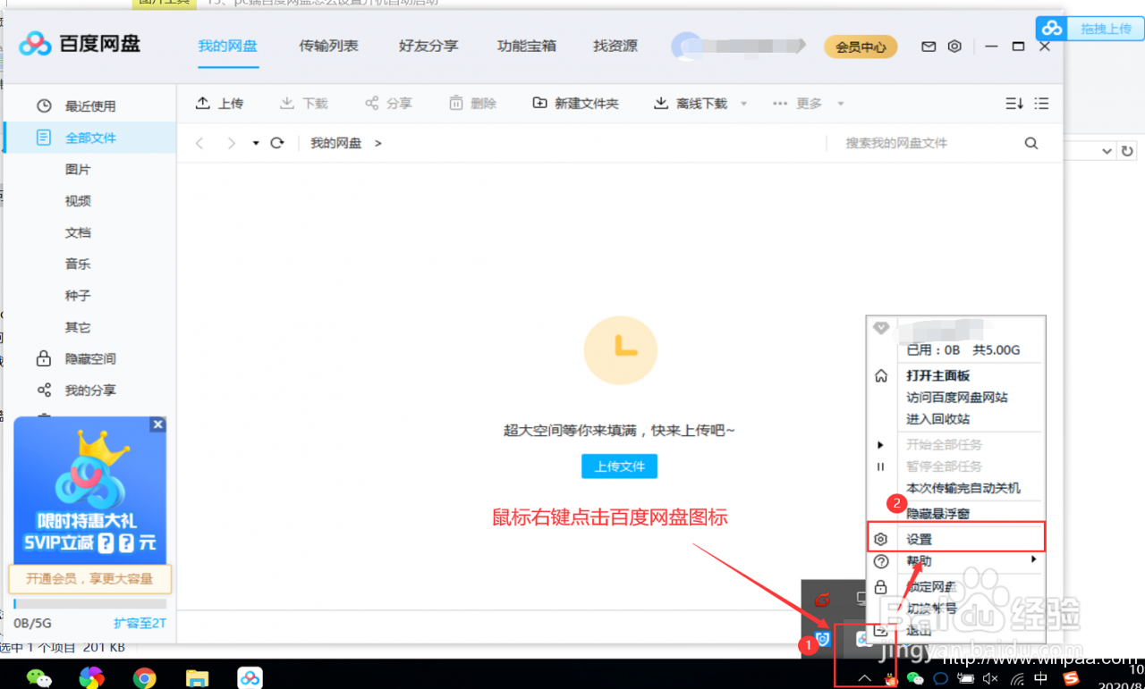The image size is (1145, 689).
Task: Click the Sogou input tray icon
Action: pyautogui.click(x=1071, y=678)
